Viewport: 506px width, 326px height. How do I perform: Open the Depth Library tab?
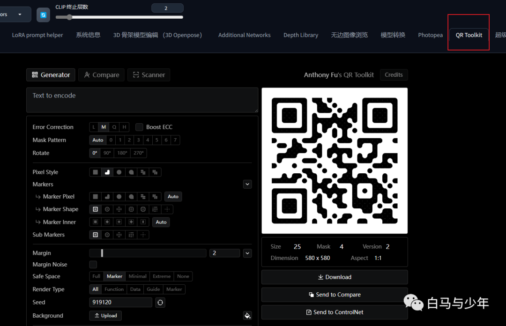[x=300, y=35]
